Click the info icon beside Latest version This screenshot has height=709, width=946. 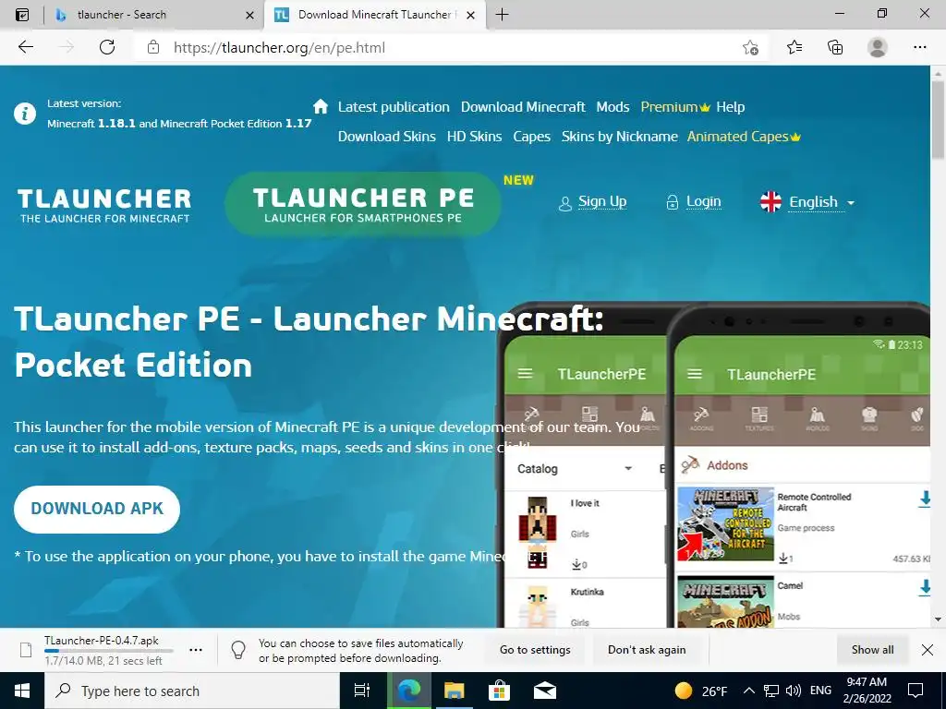click(25, 114)
